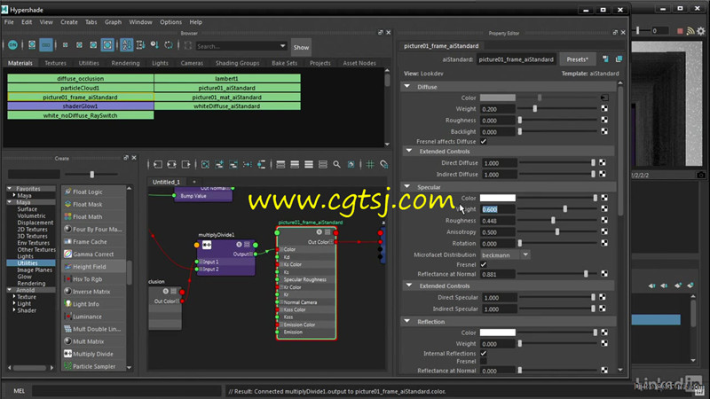
Task: Toggle the Internal Reflections checkbox
Action: point(483,353)
